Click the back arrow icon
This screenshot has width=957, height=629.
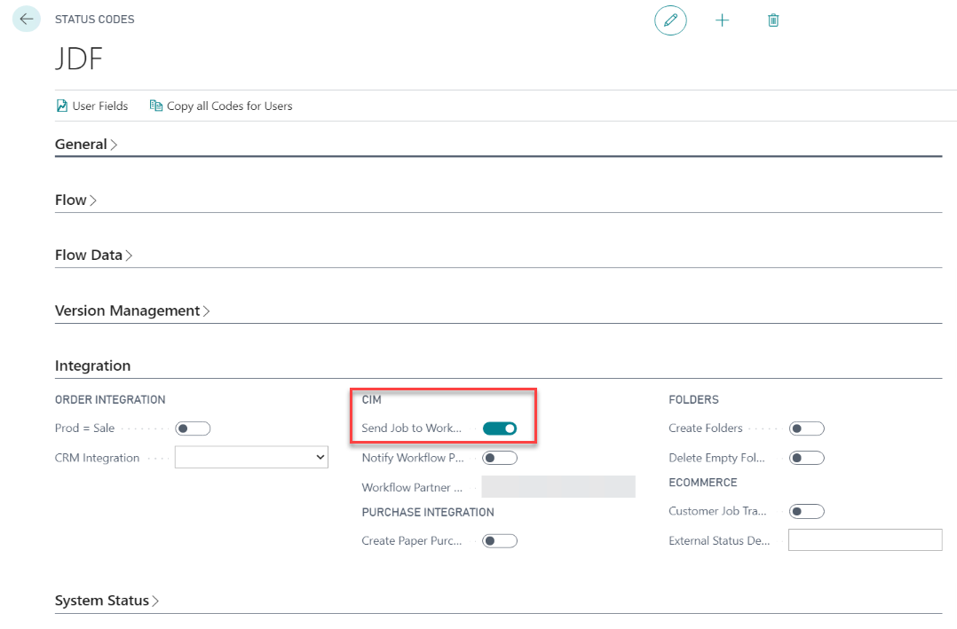26,19
